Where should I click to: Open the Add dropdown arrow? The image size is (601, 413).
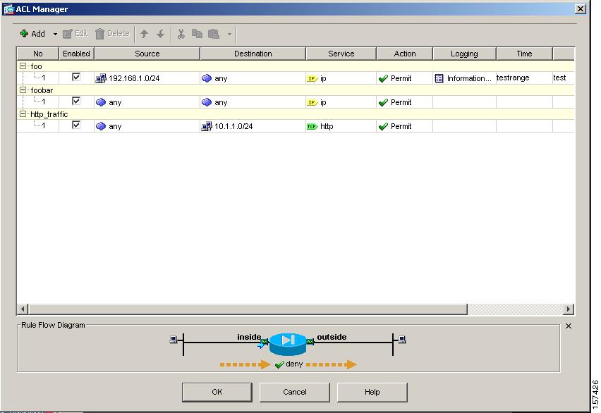pos(55,34)
